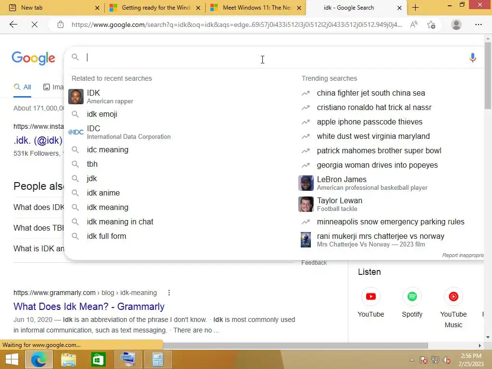The height and width of the screenshot is (369, 492).
Task: Open YouTube listen option
Action: 370,303
